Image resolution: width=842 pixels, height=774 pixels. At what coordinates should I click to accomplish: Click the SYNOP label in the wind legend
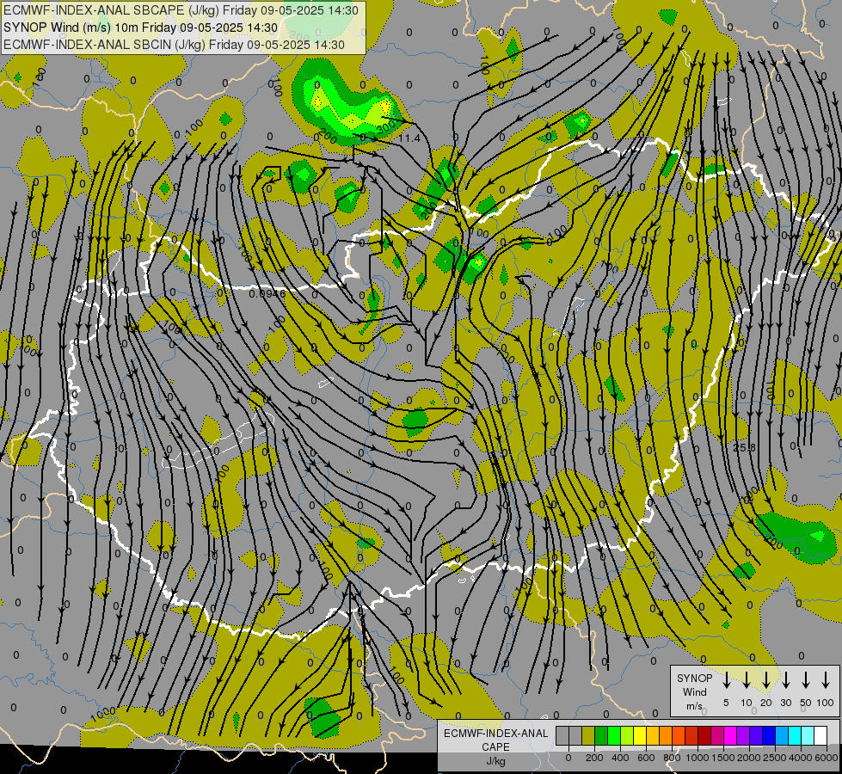point(694,678)
